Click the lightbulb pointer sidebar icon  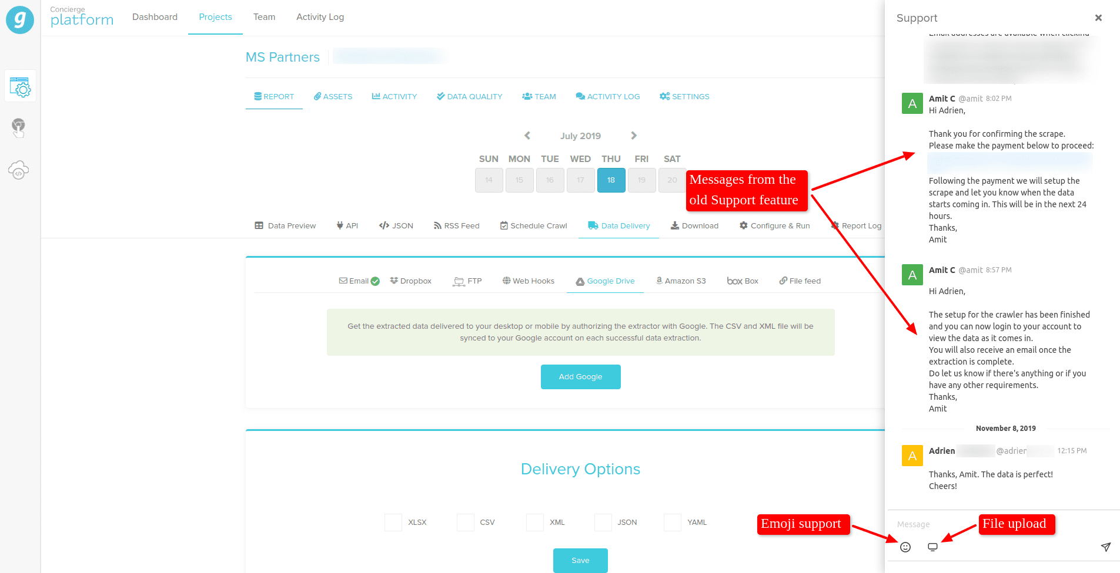point(19,128)
